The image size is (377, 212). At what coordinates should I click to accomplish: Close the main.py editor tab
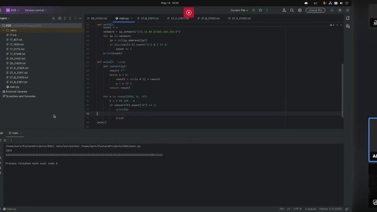click(132, 18)
